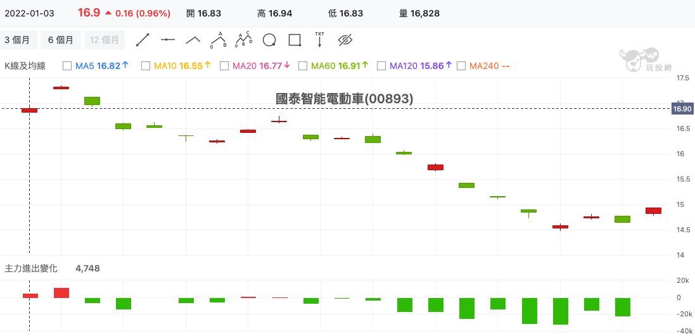695x336 pixels.
Task: Toggle drawings visibility with eye icon
Action: pos(345,40)
